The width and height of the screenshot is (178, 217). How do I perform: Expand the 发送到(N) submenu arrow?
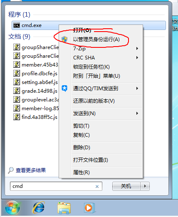tap(137, 113)
